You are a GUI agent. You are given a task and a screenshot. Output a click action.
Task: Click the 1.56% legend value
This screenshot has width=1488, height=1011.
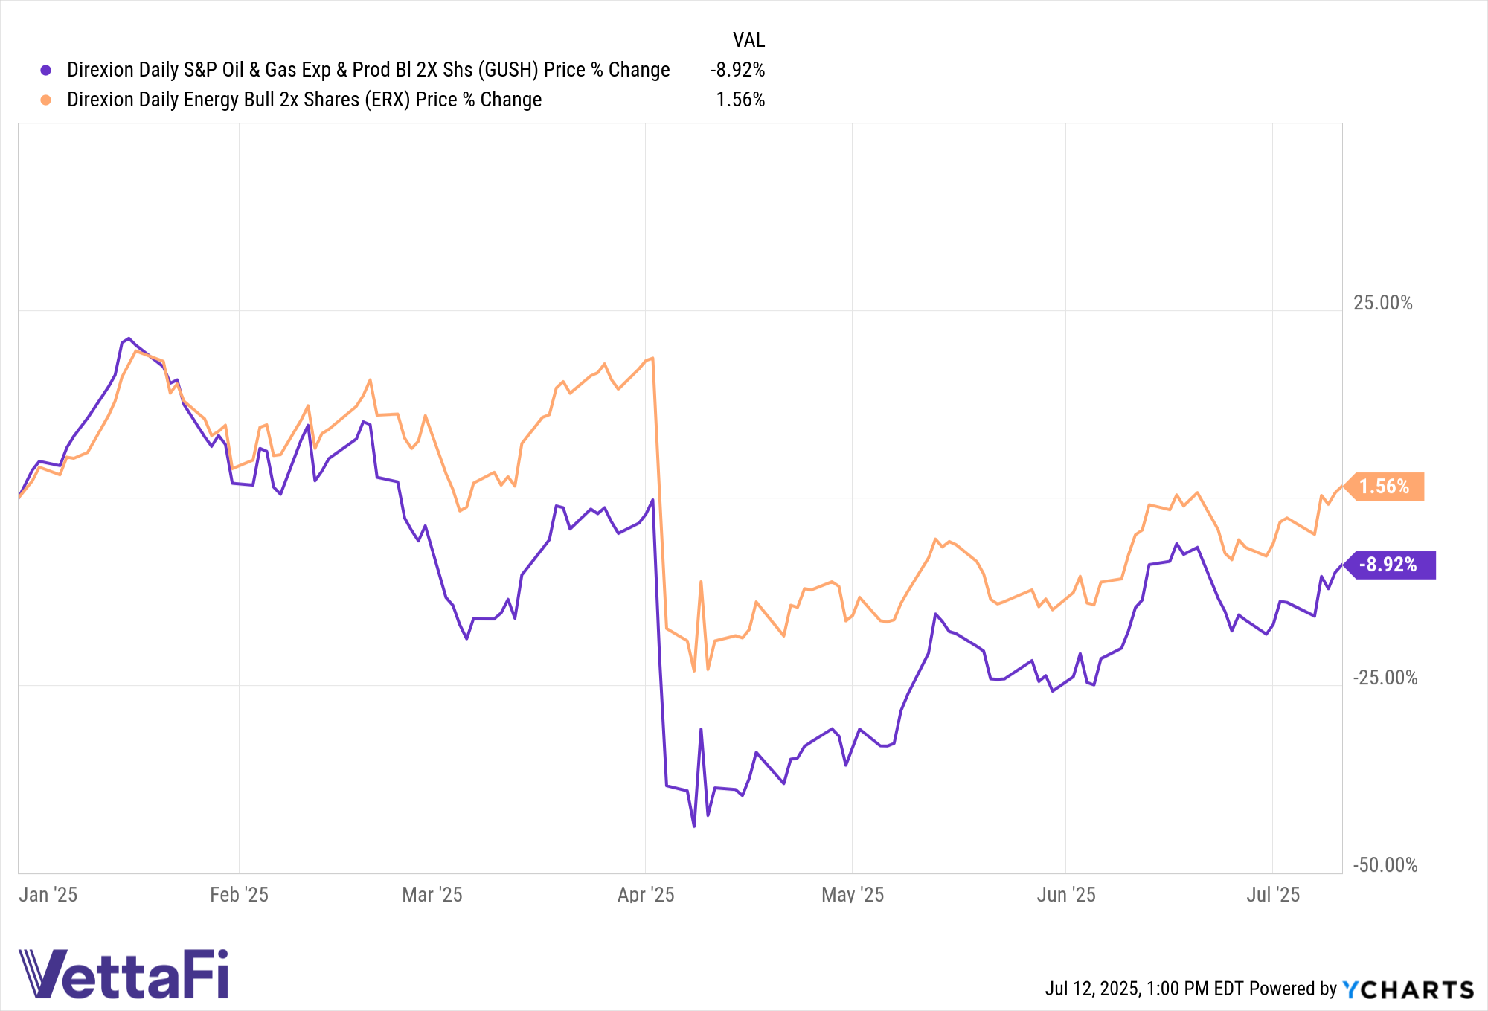(x=740, y=100)
